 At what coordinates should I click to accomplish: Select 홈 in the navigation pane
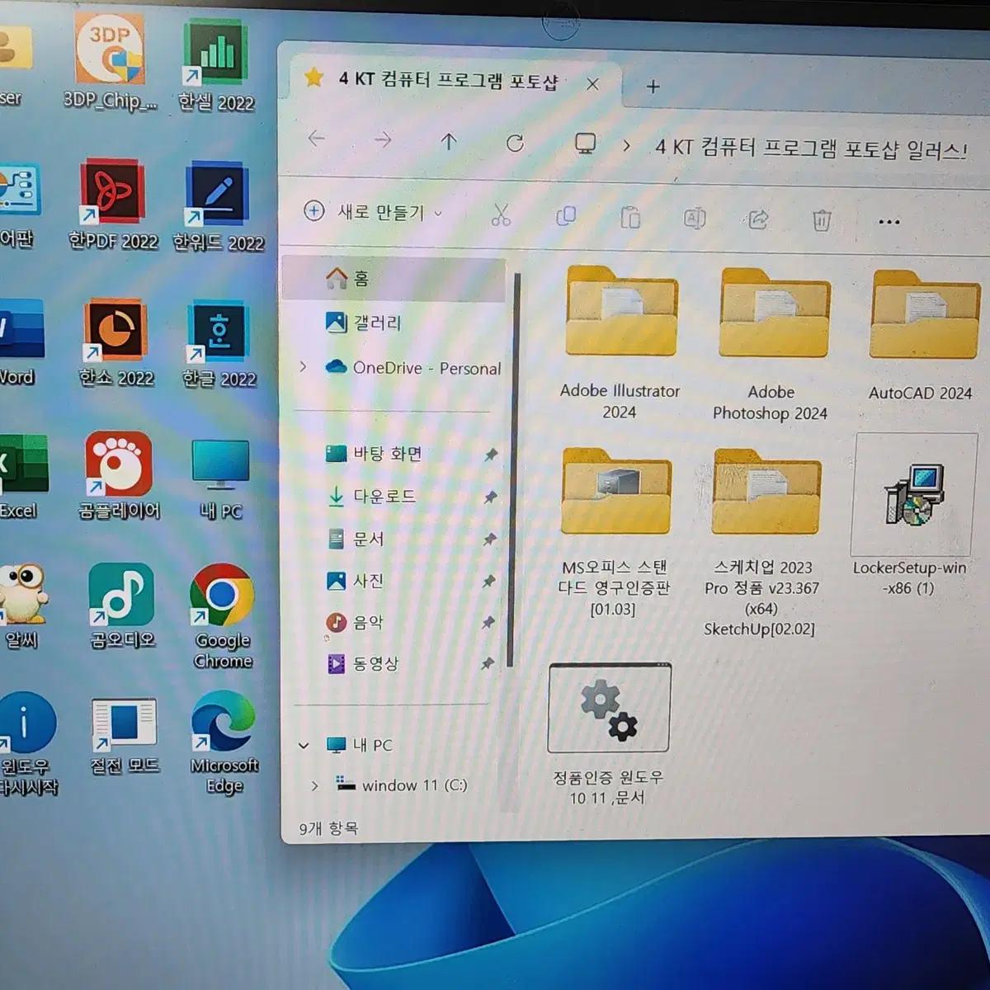point(394,278)
